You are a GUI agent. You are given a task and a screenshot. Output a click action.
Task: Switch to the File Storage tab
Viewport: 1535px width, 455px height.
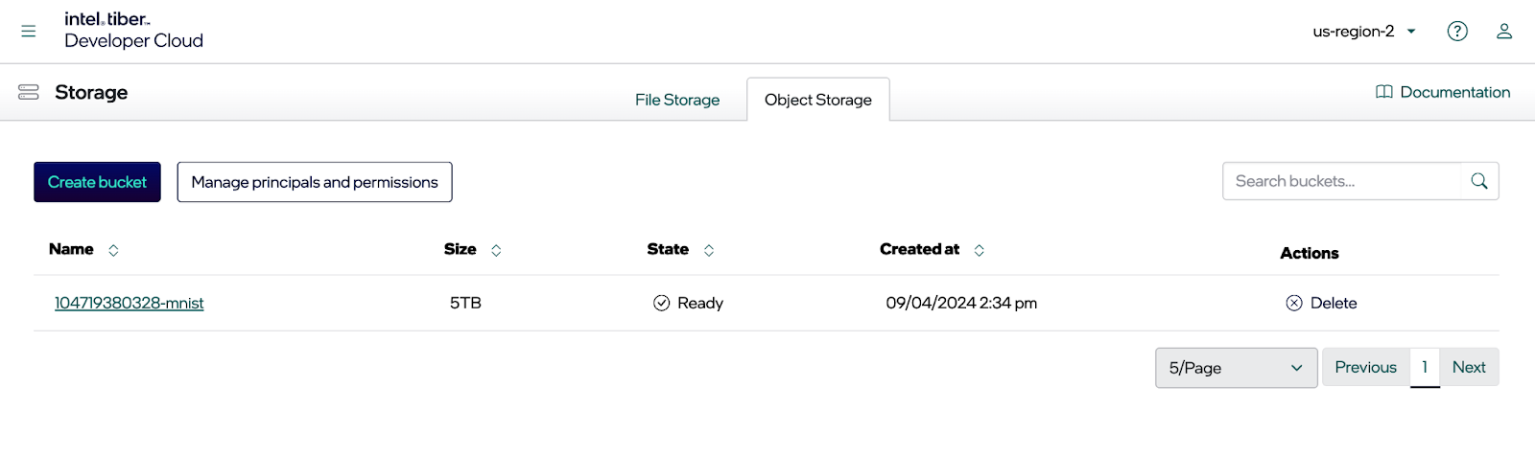[676, 100]
